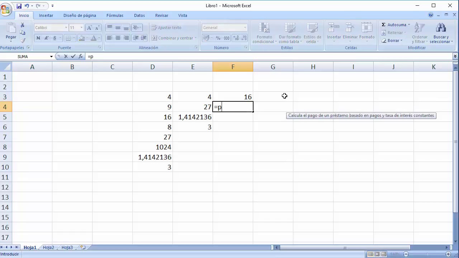Viewport: 459px width, 258px height.
Task: Open the borders dropdown arrow
Action: [74, 38]
